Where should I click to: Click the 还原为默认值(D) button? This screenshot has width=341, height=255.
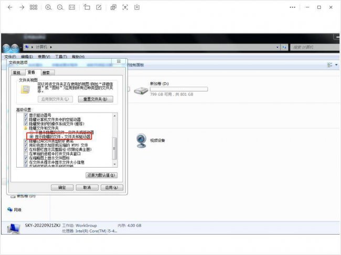pos(101,175)
